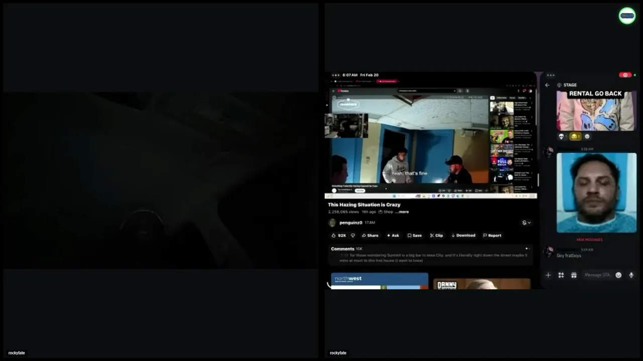643x361 pixels.
Task: Click the embedded Subscribe button in stream
Action: [360, 191]
